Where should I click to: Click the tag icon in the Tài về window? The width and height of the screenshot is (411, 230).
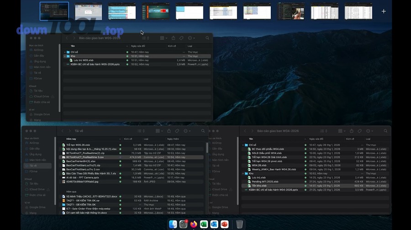(177, 131)
